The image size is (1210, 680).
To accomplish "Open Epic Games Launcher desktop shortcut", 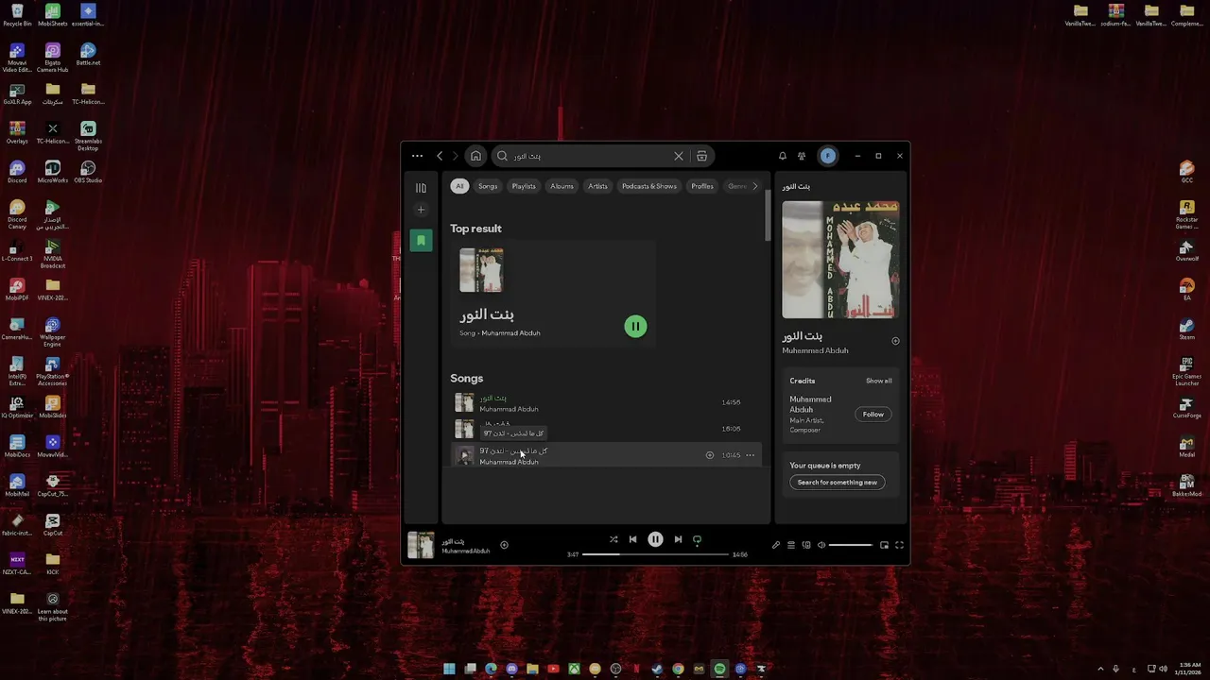I will [x=1186, y=371].
